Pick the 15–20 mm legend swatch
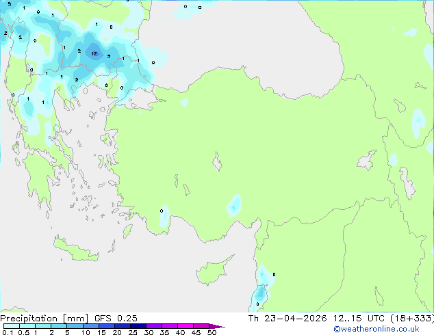The height and width of the screenshot is (335, 434). [x=107, y=326]
